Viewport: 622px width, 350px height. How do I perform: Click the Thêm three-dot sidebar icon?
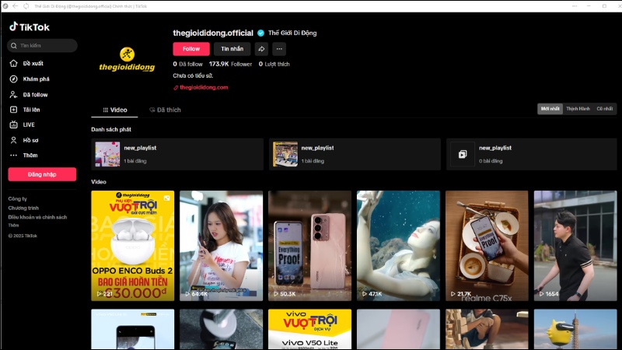pos(13,155)
